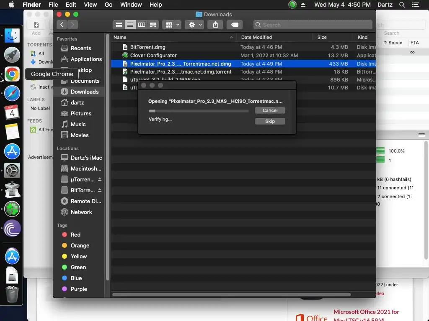Screen dimensions: 429x321
Task: Eject the µTorrent mounted volume
Action: pos(100,179)
